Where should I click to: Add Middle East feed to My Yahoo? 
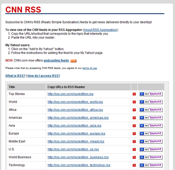coord(151,141)
